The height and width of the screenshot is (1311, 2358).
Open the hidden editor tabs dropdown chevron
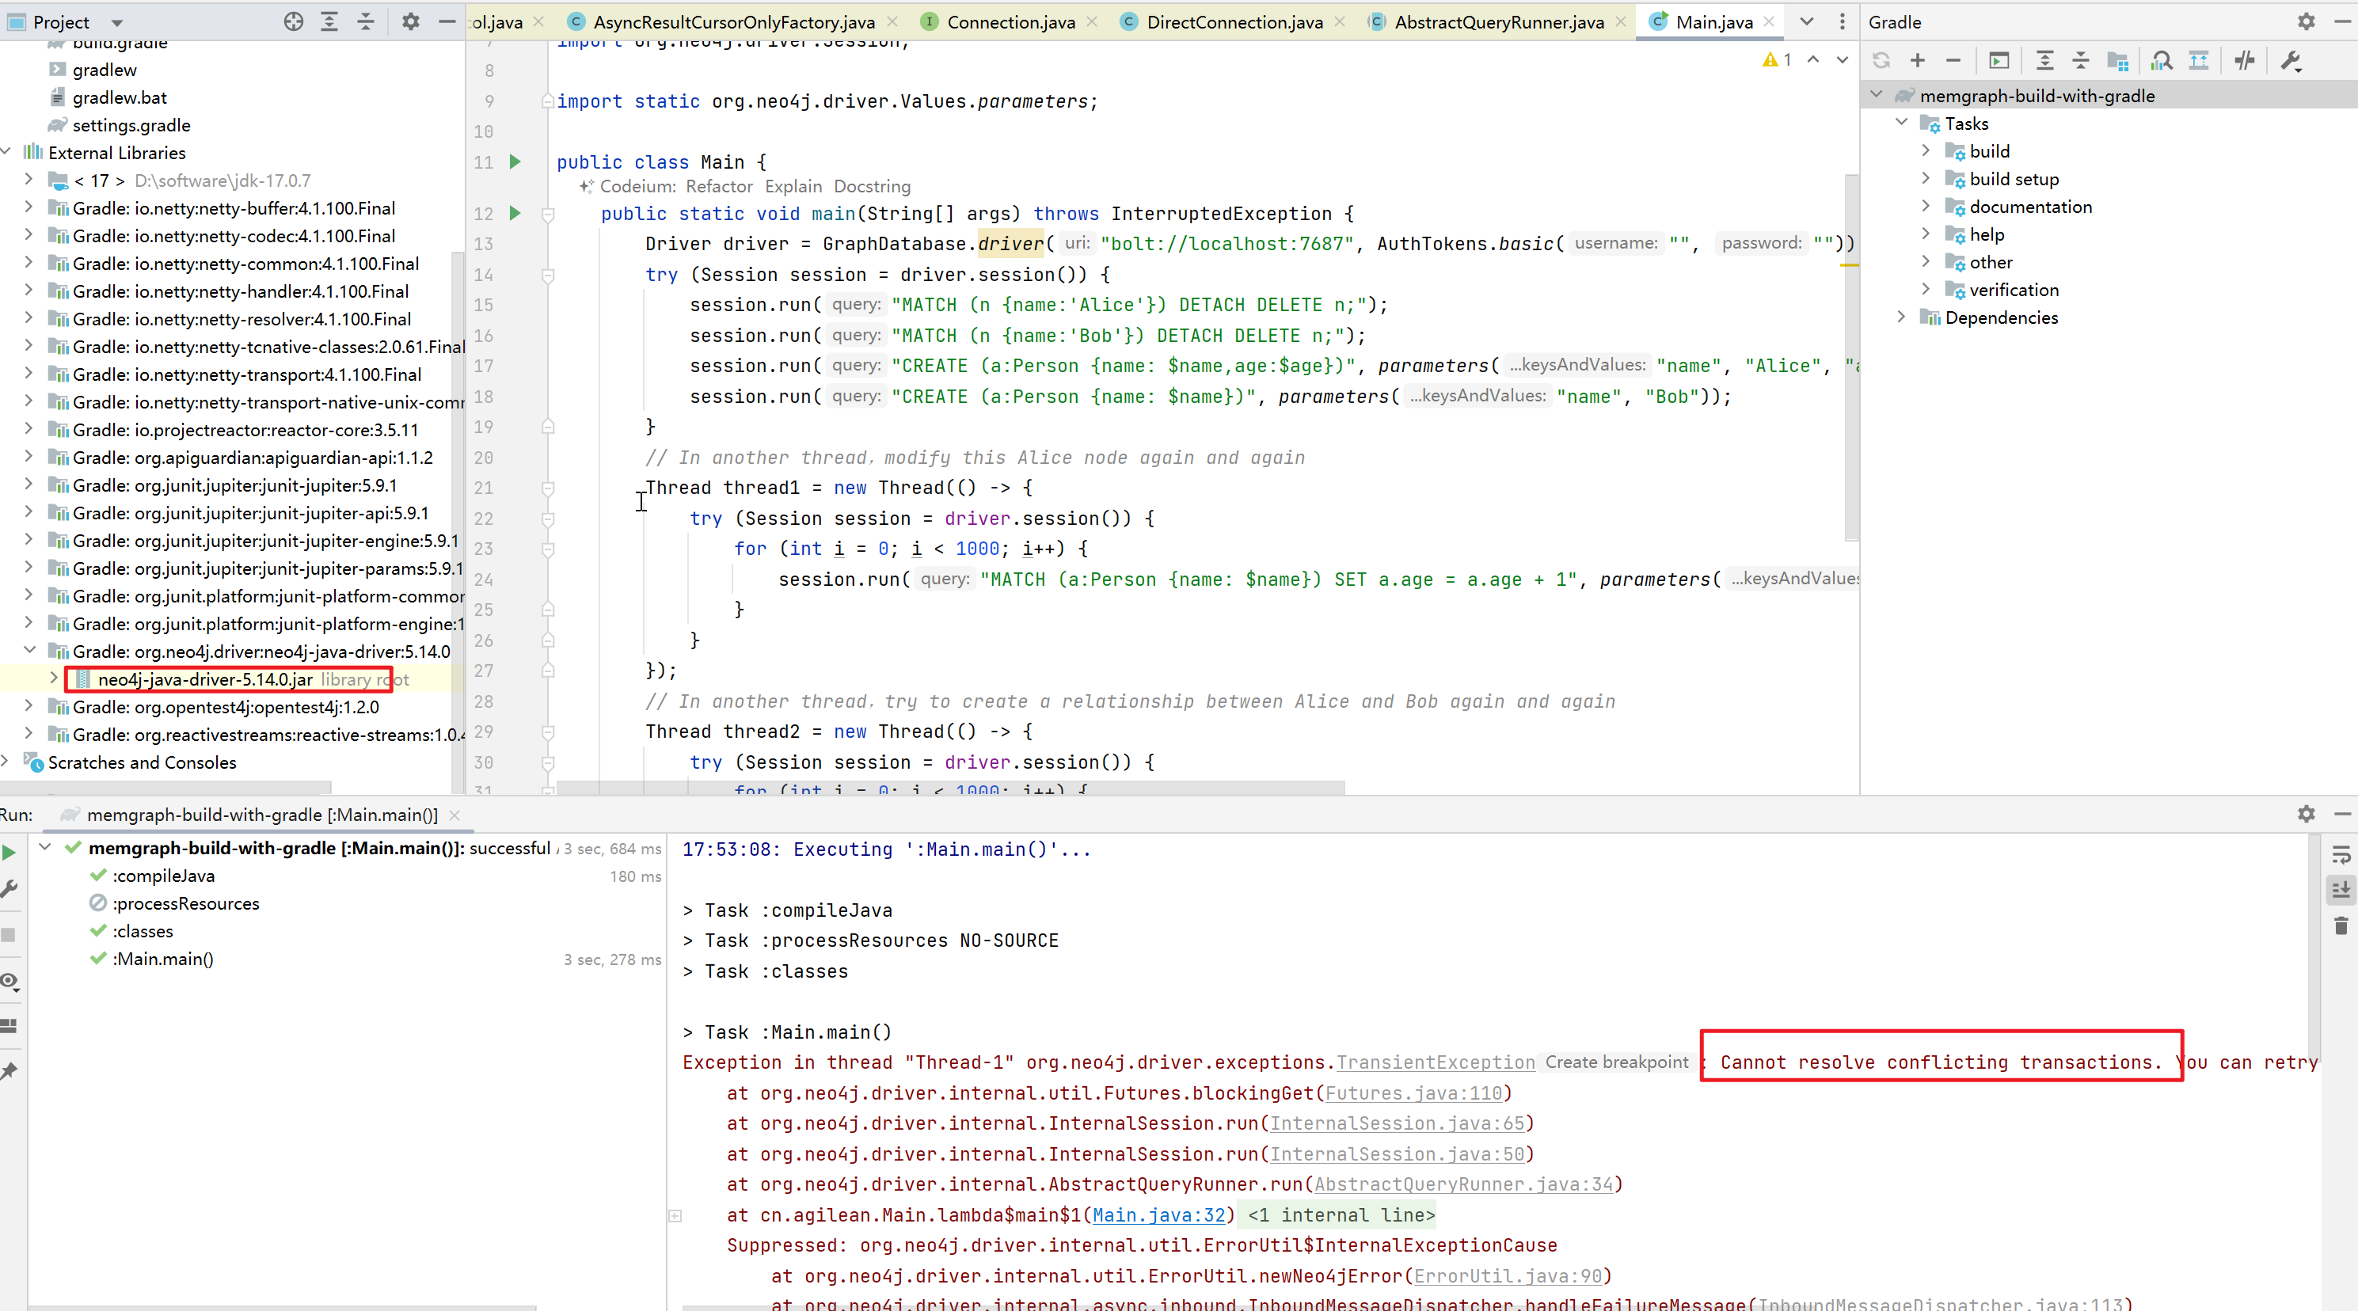click(1807, 22)
